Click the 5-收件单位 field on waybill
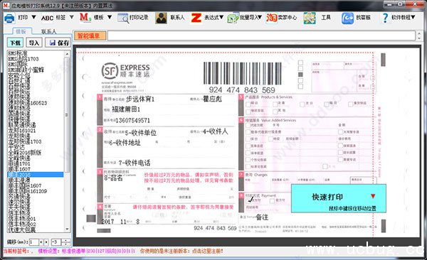 (140, 133)
